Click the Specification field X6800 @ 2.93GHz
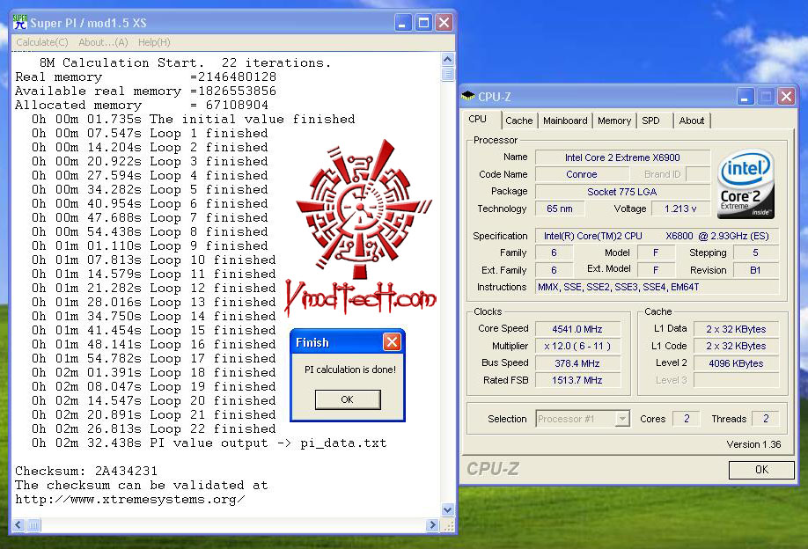808x549 pixels. click(657, 236)
